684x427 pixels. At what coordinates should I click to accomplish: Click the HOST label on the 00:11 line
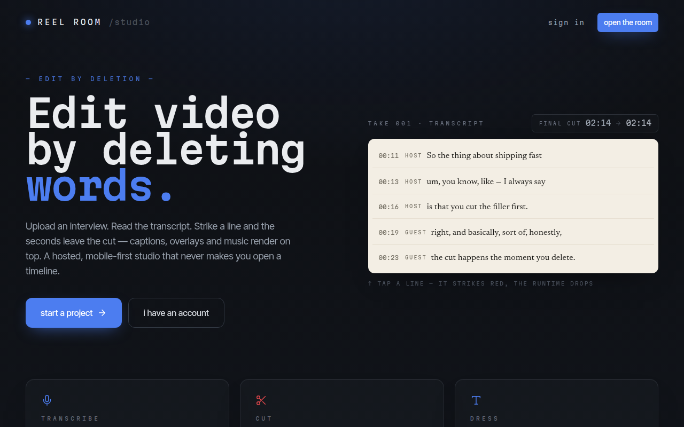click(414, 156)
